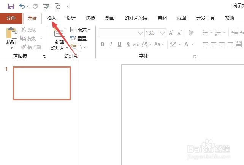Justify text alignment
The height and width of the screenshot is (165, 244).
(230, 44)
